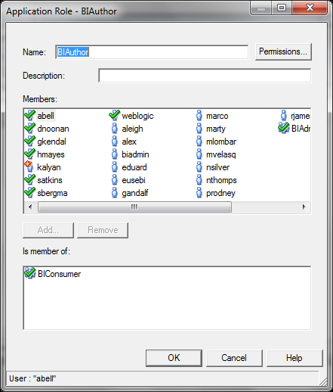
Task: Cancel the Application Role dialog
Action: 234,358
